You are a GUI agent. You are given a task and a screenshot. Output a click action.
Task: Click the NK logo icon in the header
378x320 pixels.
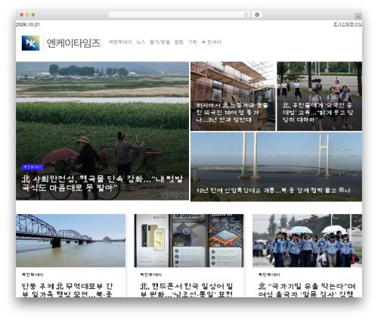(x=30, y=43)
